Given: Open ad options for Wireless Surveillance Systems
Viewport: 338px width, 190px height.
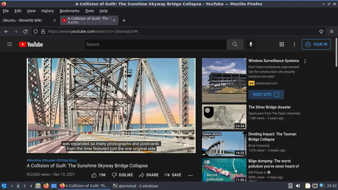Looking at the screenshot, I should [x=305, y=61].
